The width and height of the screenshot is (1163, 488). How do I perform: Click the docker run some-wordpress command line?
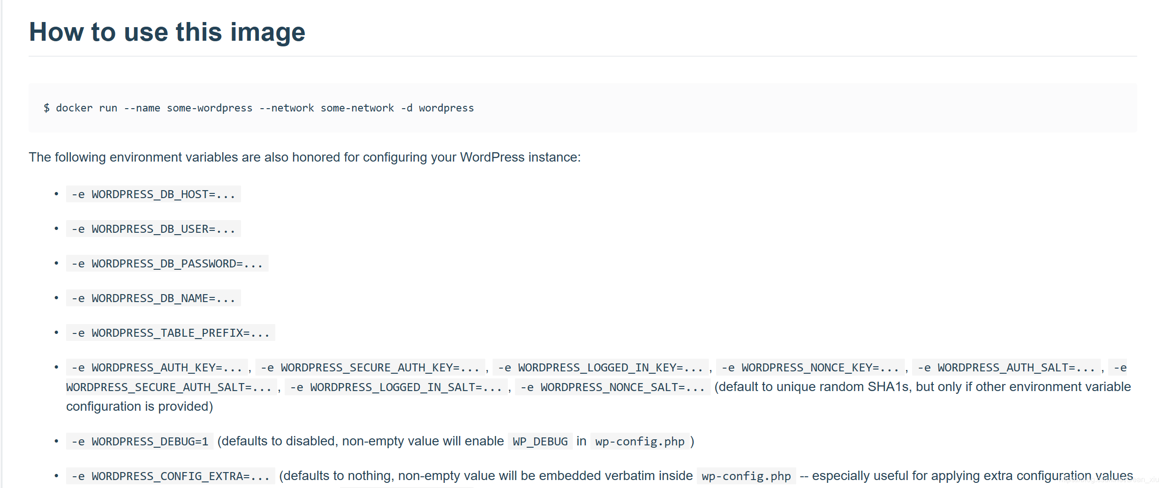tap(259, 108)
